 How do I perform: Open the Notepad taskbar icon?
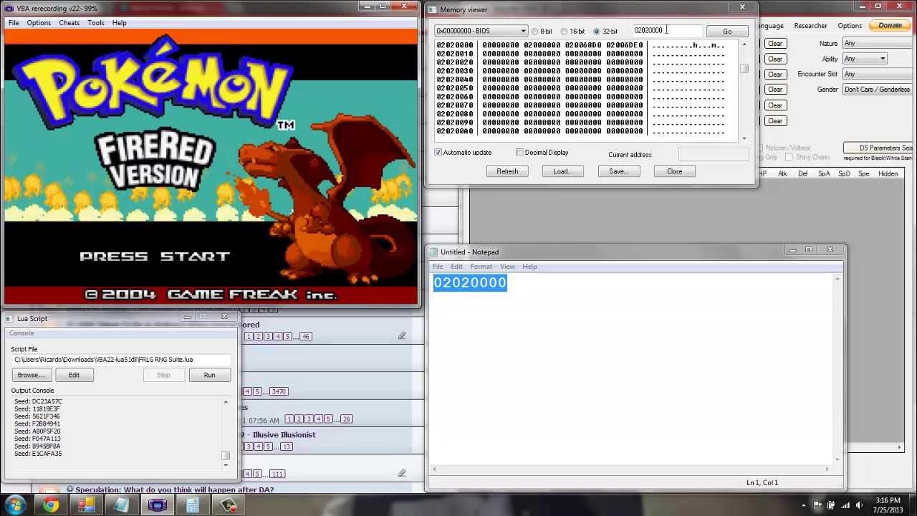point(122,505)
